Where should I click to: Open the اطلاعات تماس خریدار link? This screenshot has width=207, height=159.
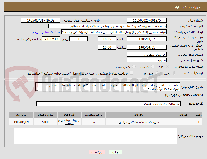click(46, 32)
